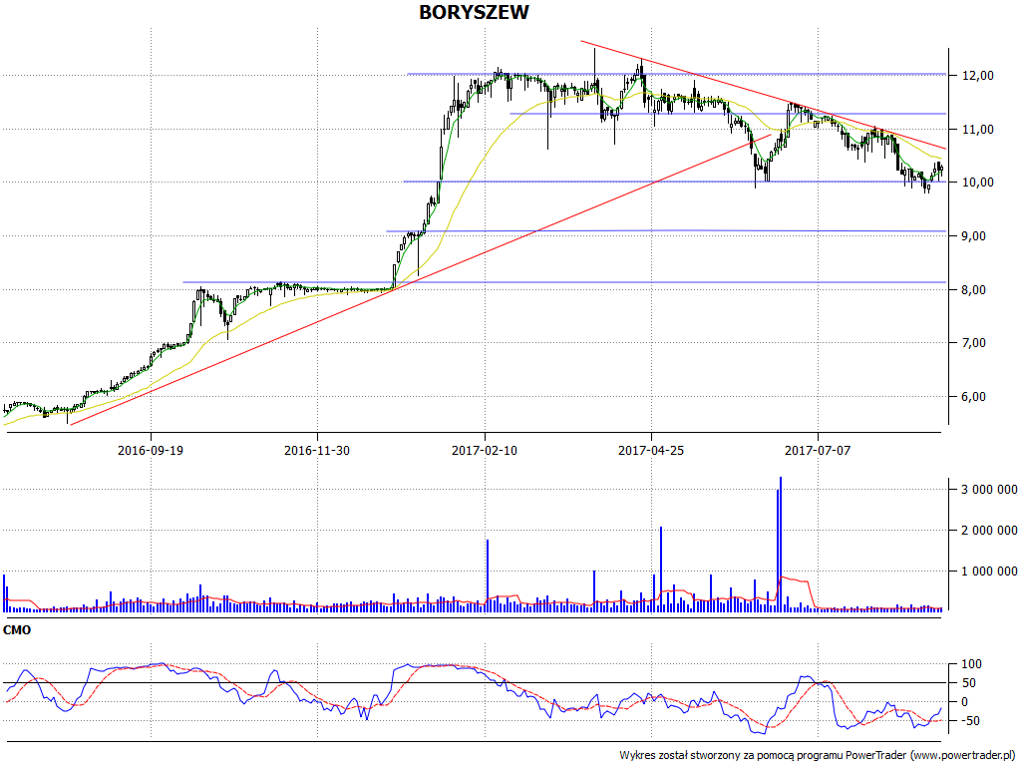Select the 2017-07-07 date label
The width and height of the screenshot is (1021, 766).
(818, 450)
